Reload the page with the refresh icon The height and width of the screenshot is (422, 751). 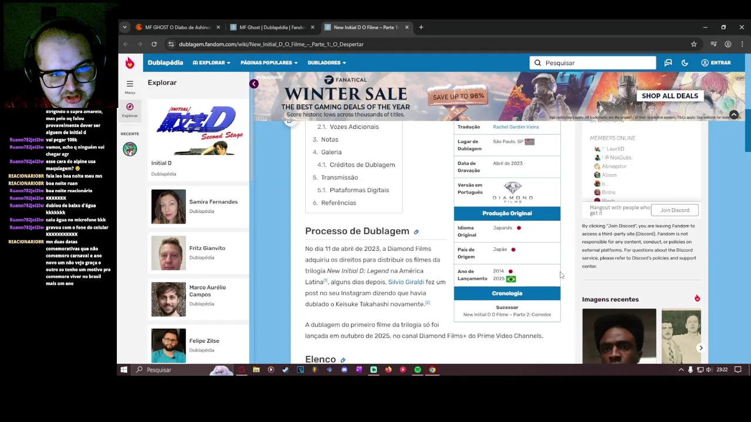(154, 44)
